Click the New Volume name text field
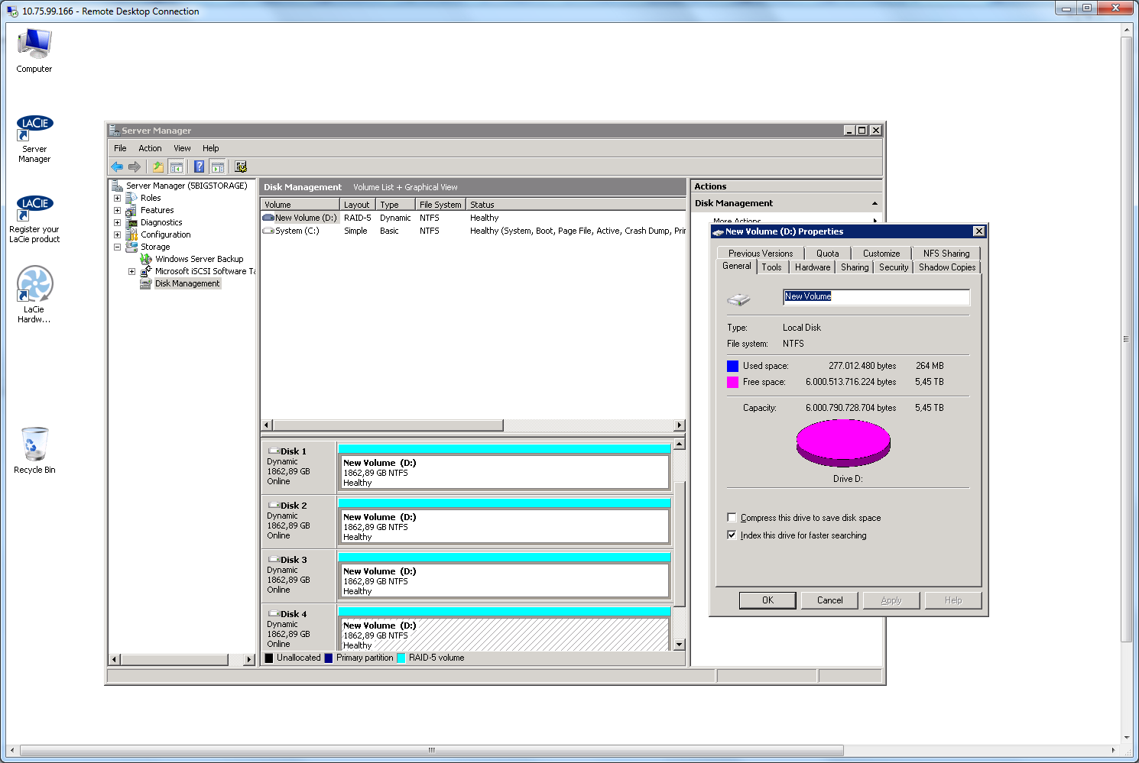 coord(875,296)
